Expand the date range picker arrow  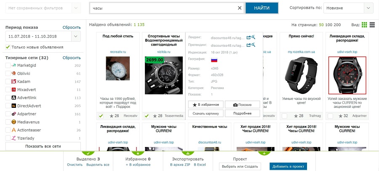tap(76, 36)
